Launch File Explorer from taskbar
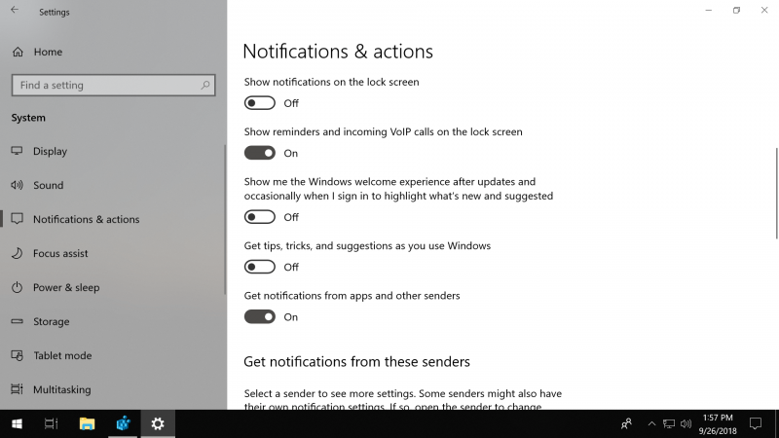779x438 pixels. point(87,423)
